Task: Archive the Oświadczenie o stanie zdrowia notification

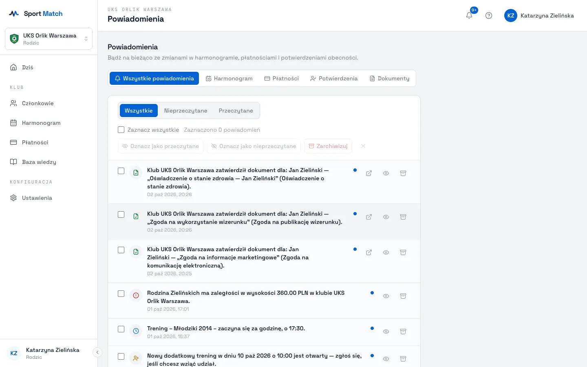Action: (x=403, y=173)
